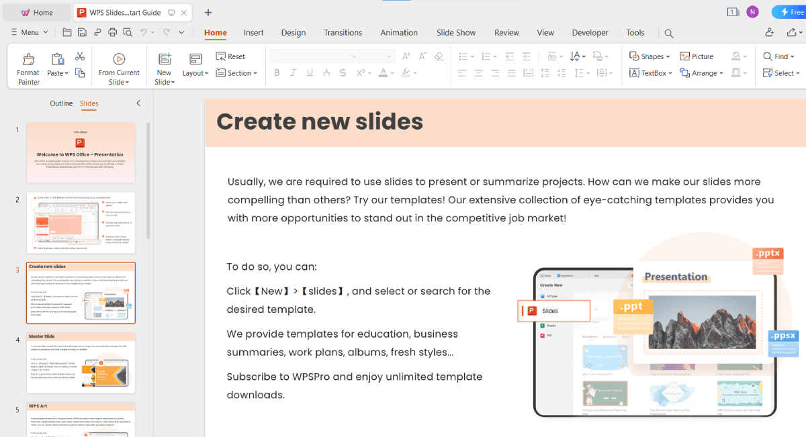
Task: Click the Increase Indent icon
Action: pos(527,56)
